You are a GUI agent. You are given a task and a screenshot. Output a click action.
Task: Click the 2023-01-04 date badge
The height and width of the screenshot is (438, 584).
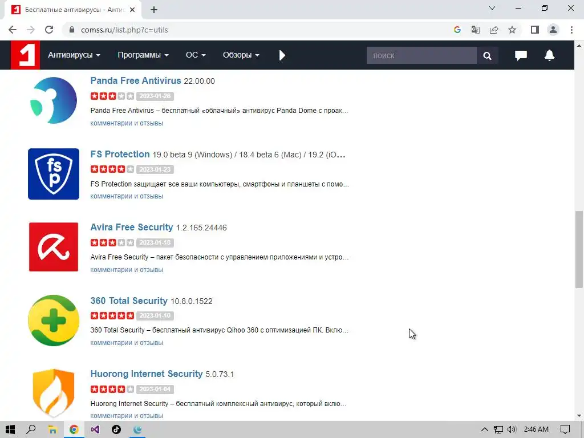point(155,389)
